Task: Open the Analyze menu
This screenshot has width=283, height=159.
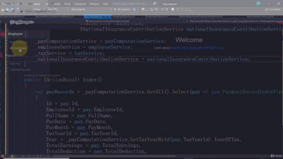Action: [56, 4]
